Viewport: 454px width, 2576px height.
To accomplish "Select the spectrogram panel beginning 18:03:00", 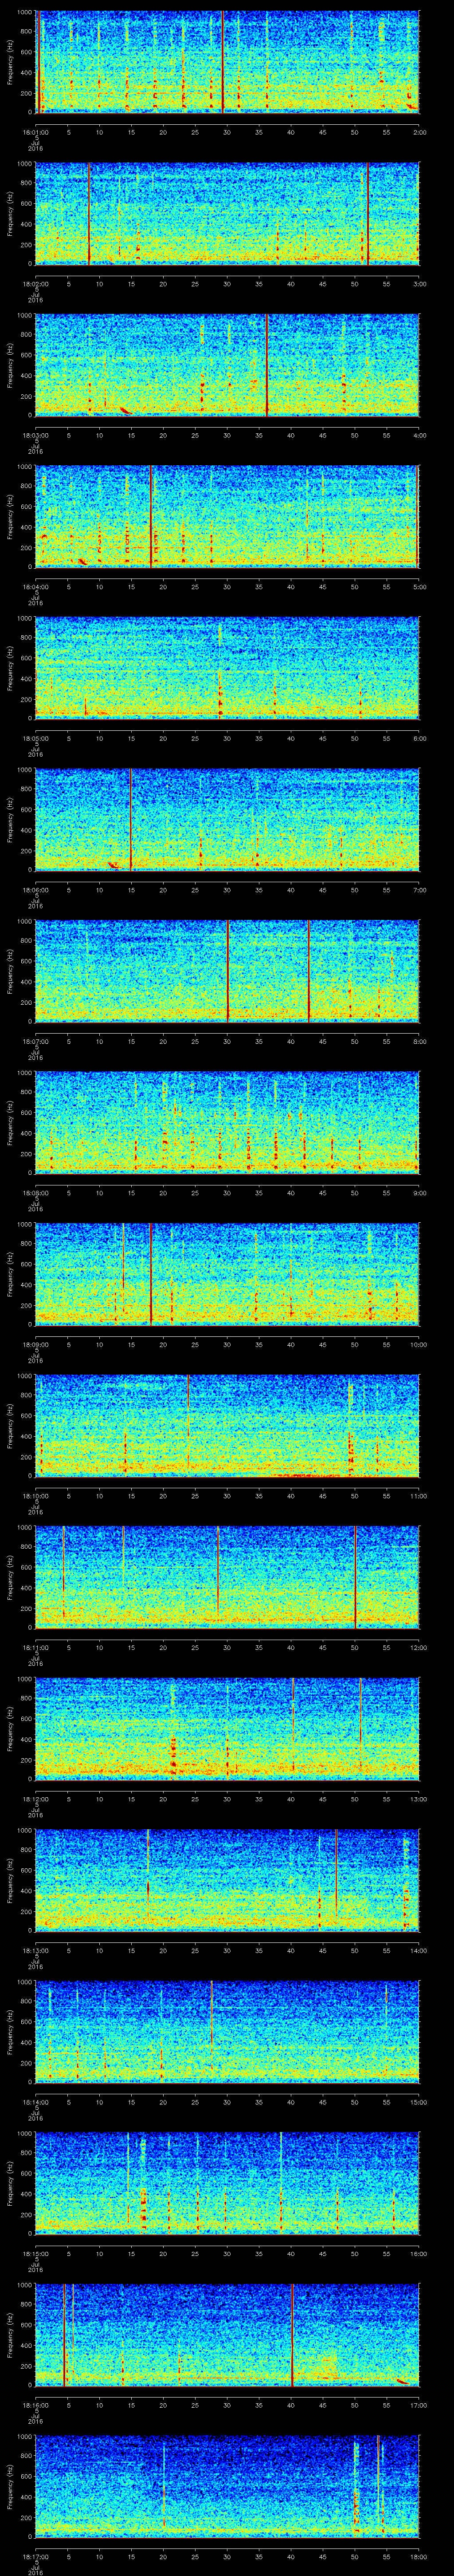I will click(x=227, y=365).
